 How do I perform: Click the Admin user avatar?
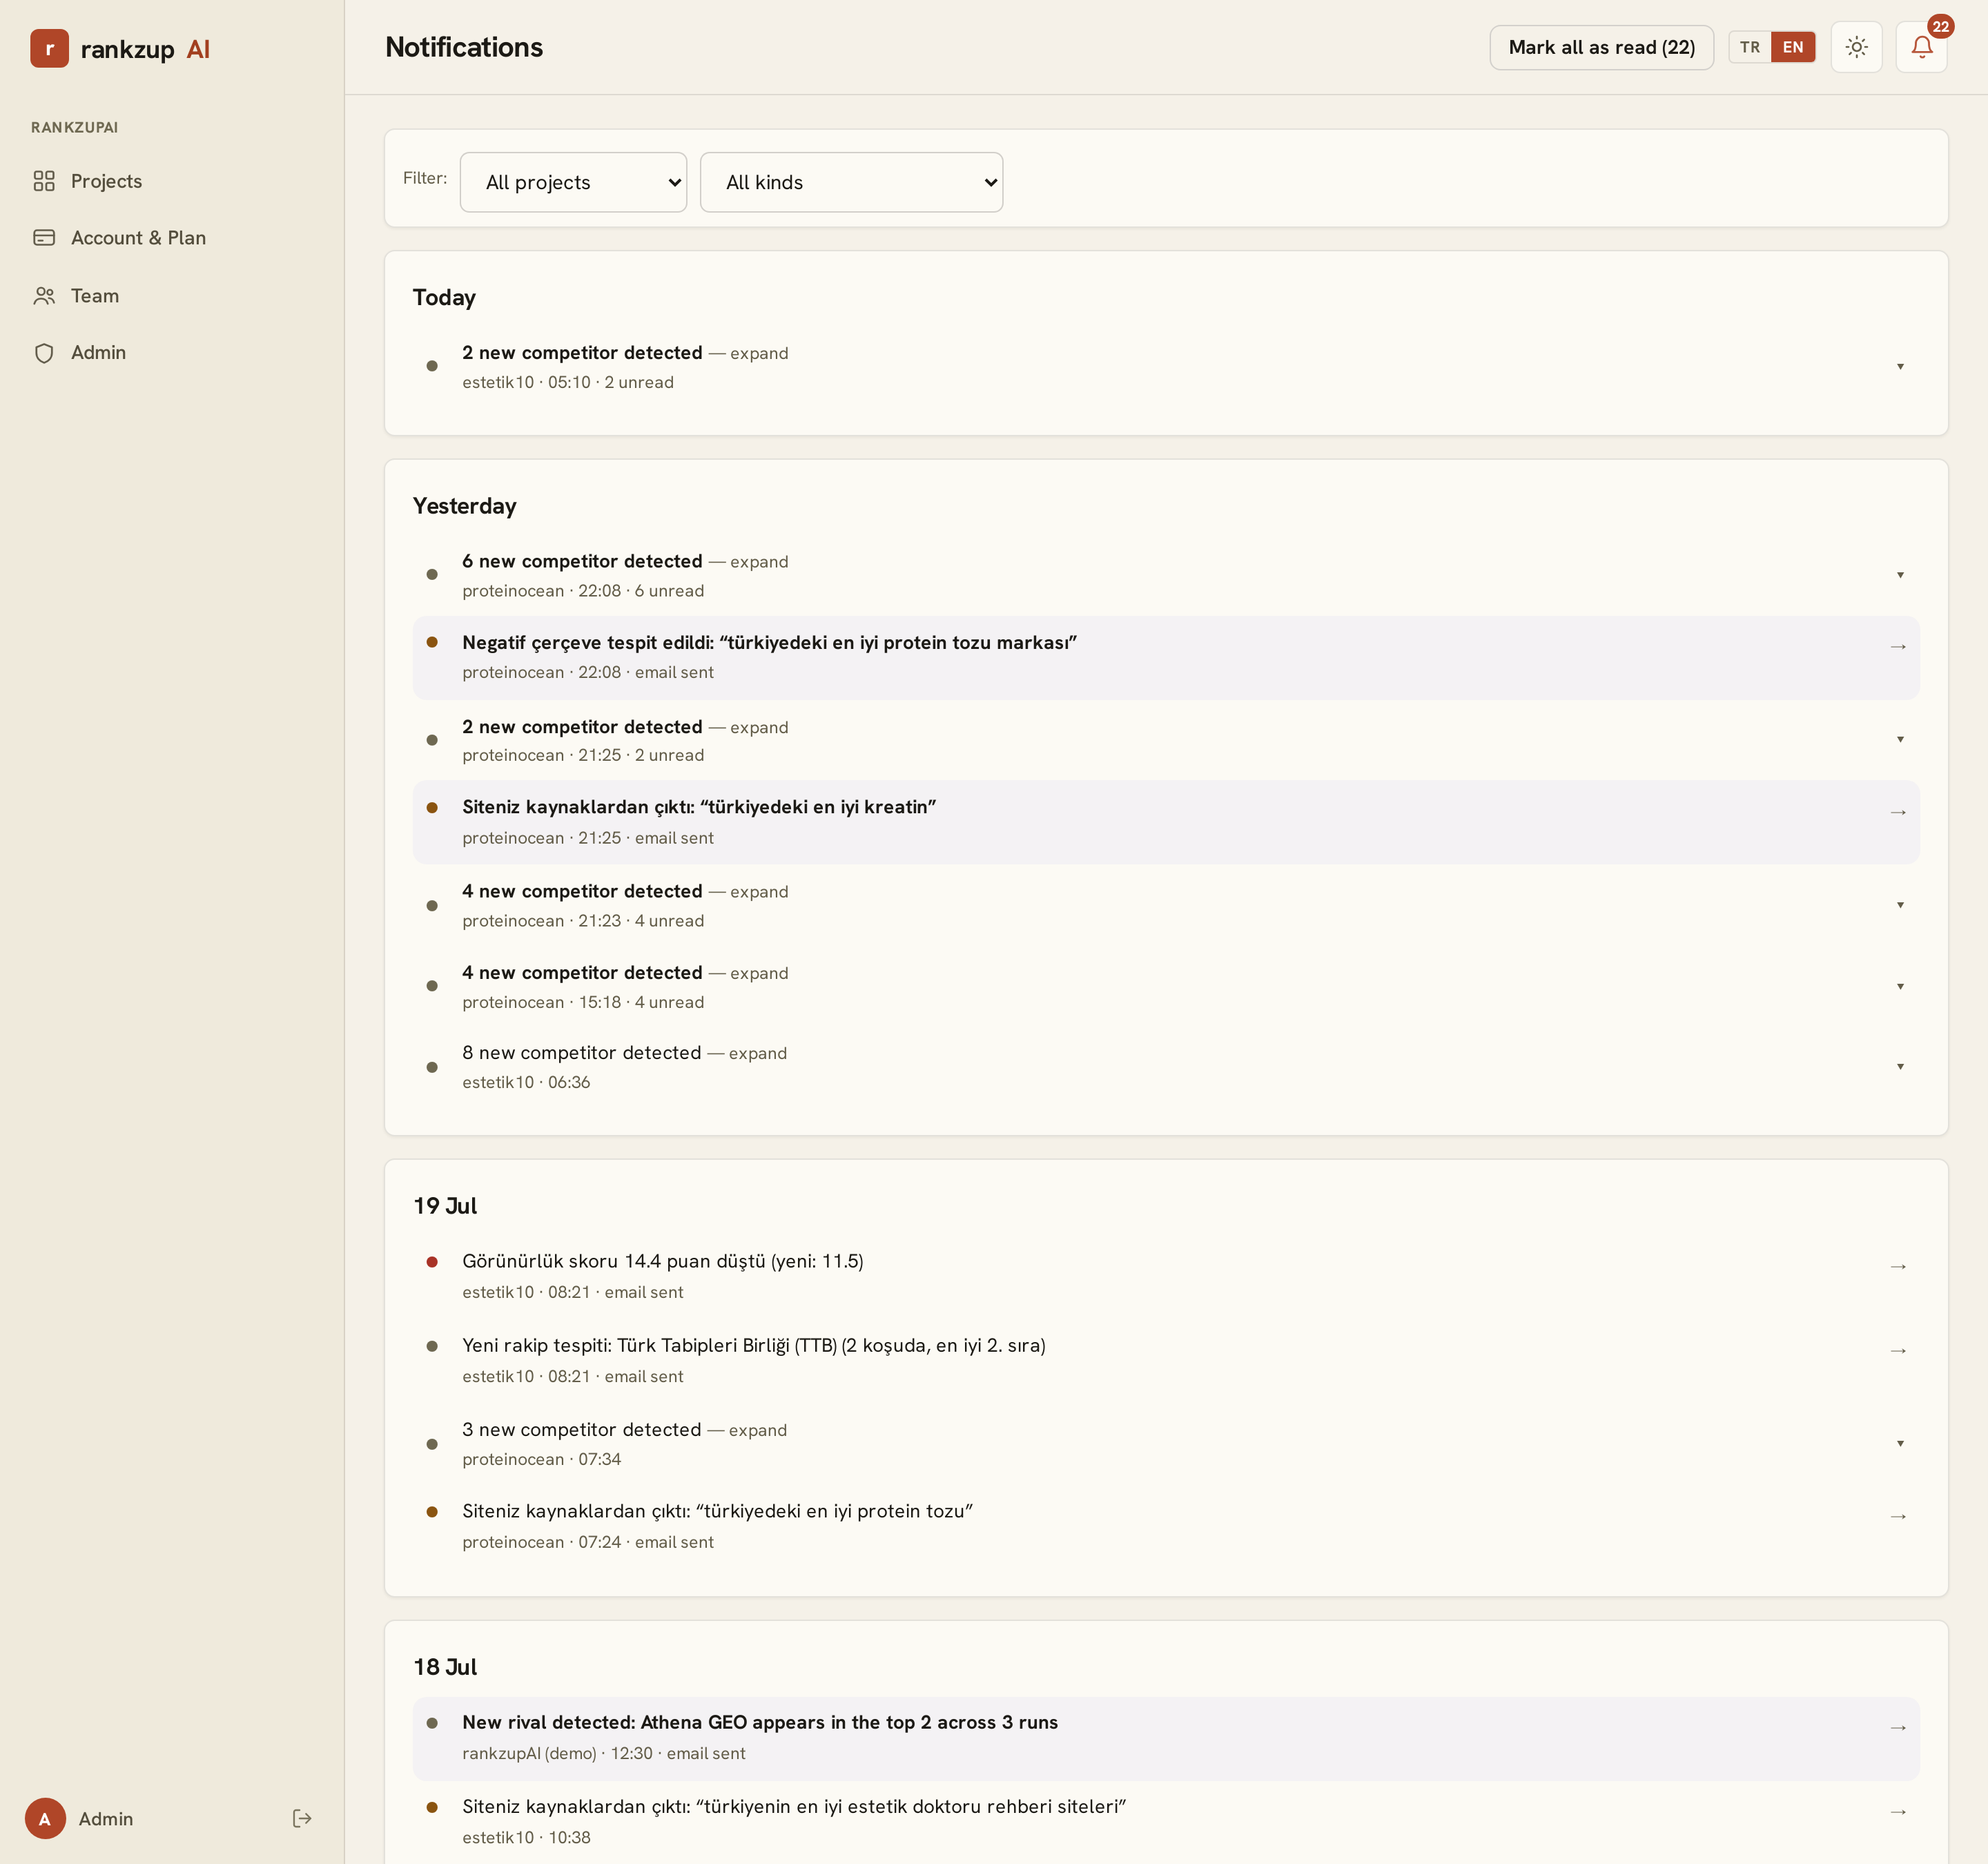[x=45, y=1818]
